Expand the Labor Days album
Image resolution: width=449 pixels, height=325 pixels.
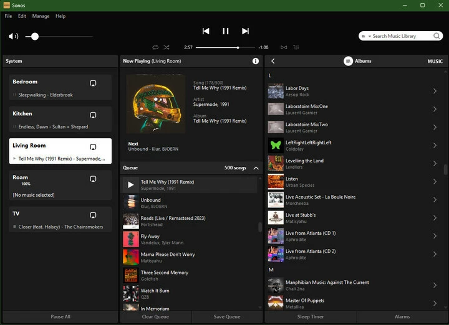pyautogui.click(x=435, y=91)
